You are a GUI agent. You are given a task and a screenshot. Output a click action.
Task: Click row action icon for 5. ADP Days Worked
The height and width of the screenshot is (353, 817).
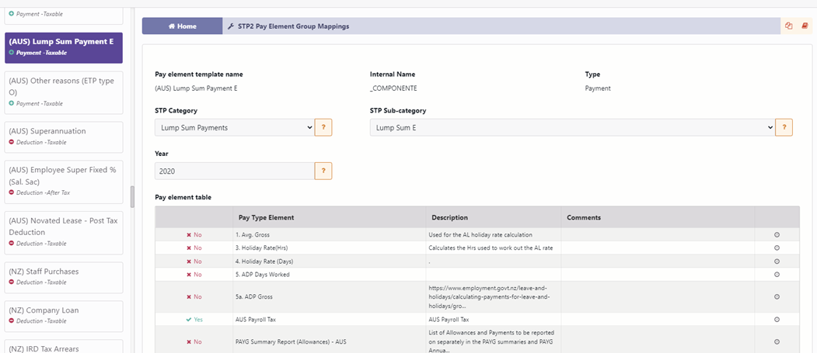[x=777, y=274]
